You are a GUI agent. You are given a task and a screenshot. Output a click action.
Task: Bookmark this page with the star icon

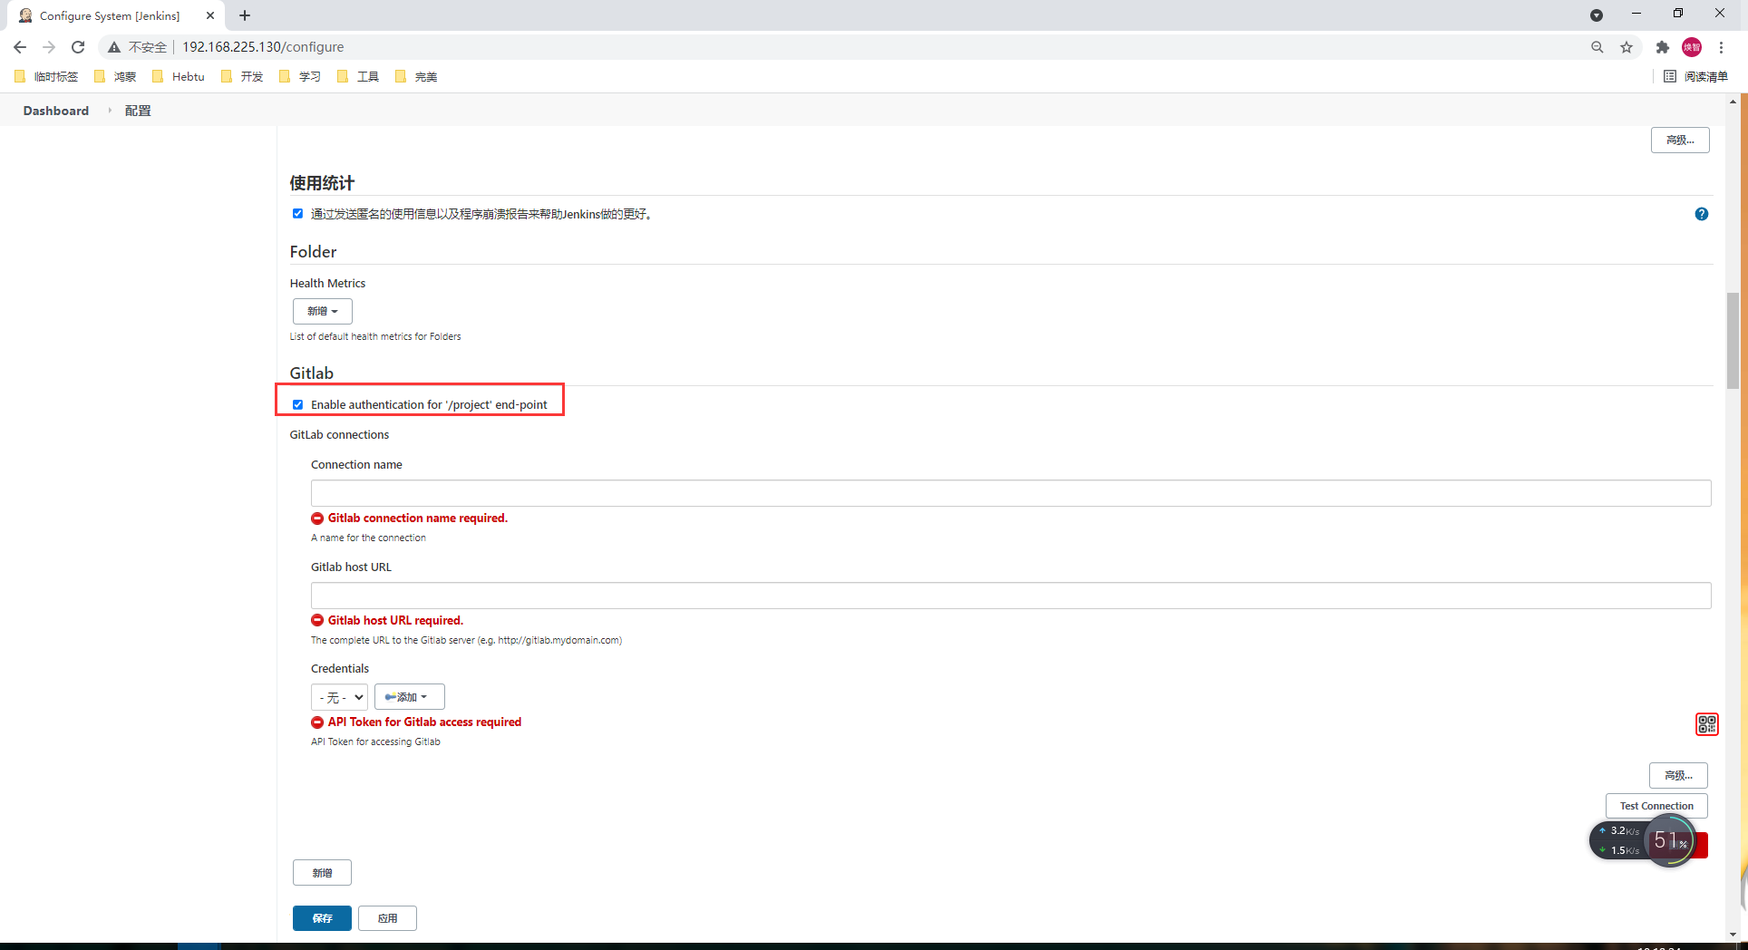click(1627, 47)
